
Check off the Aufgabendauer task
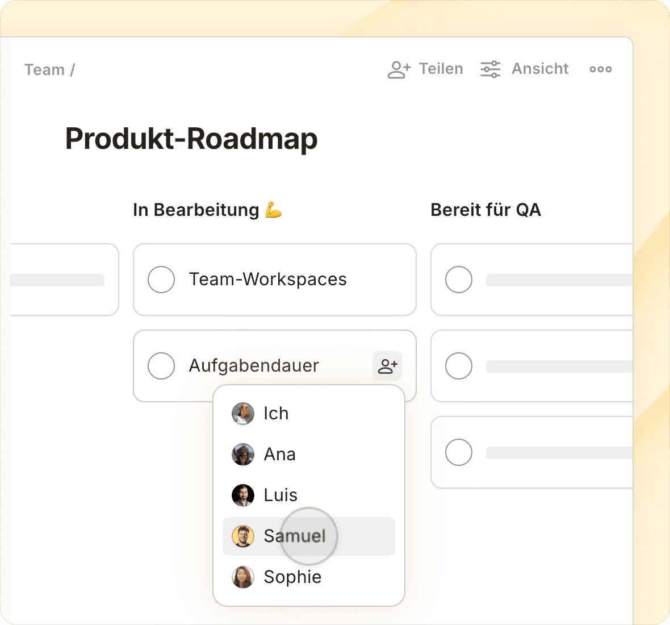(161, 366)
